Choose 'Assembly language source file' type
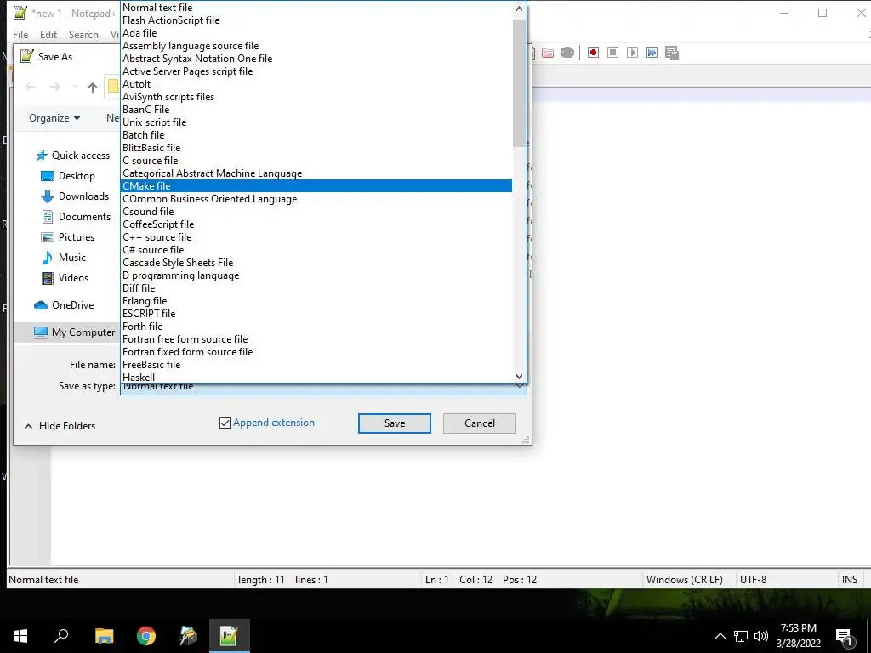 click(316, 46)
